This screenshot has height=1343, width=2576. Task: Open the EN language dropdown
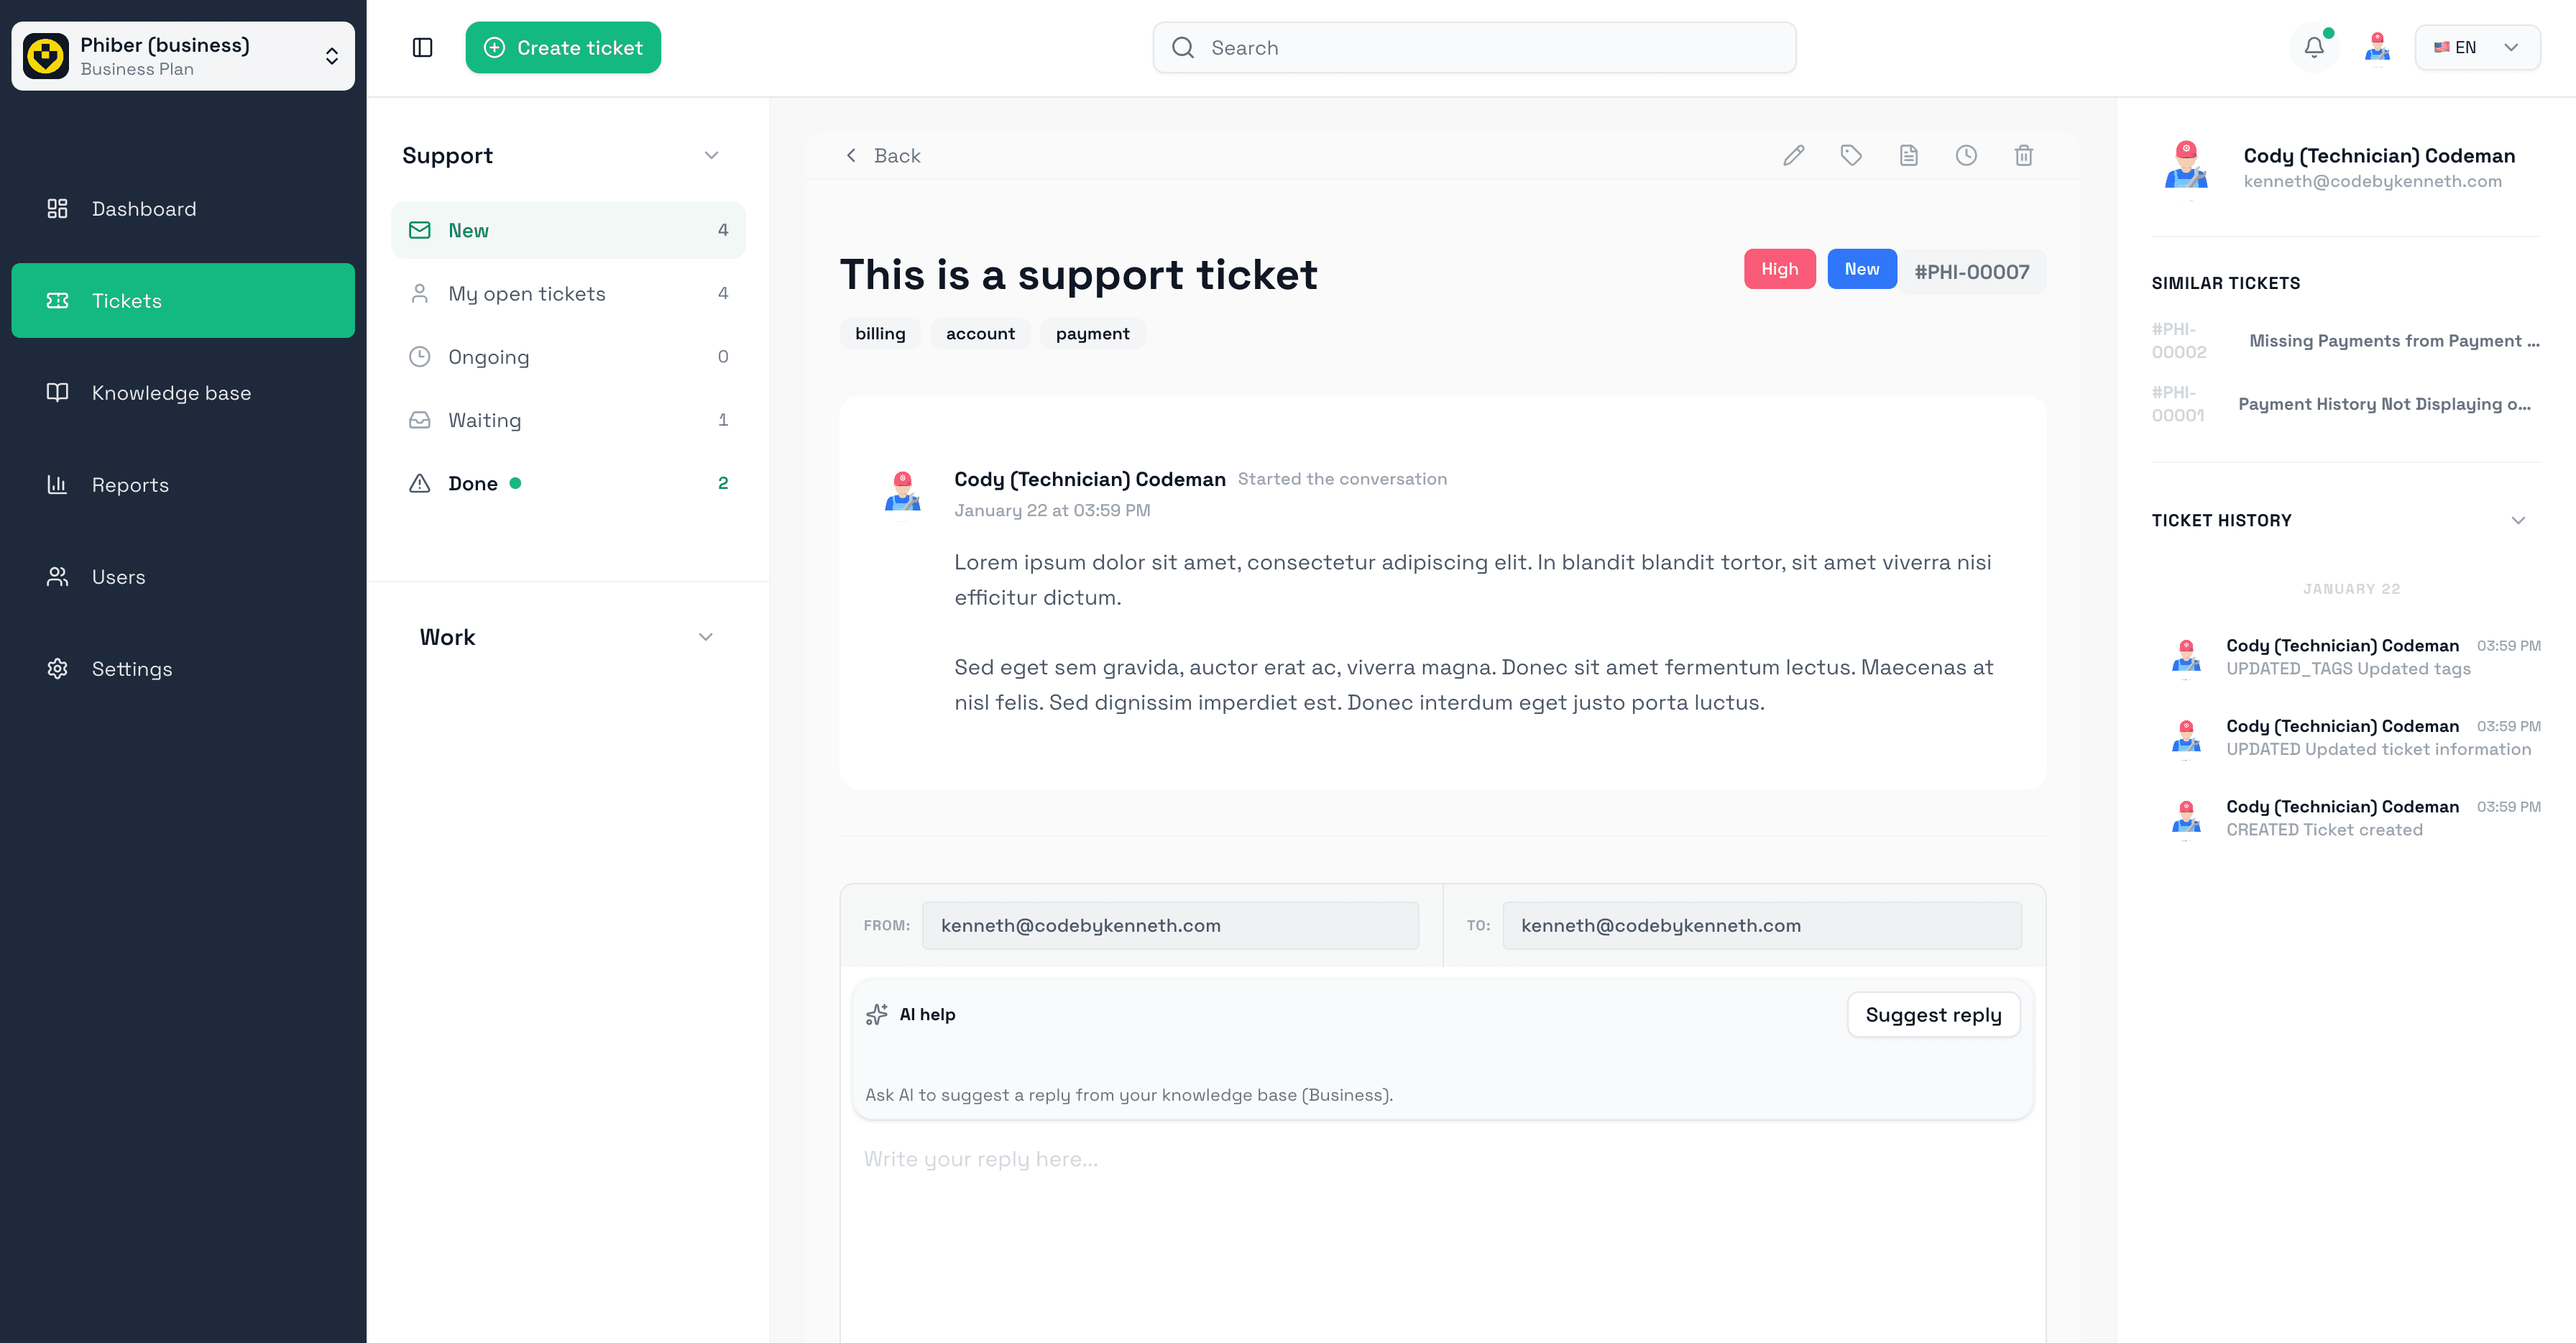click(x=2477, y=47)
